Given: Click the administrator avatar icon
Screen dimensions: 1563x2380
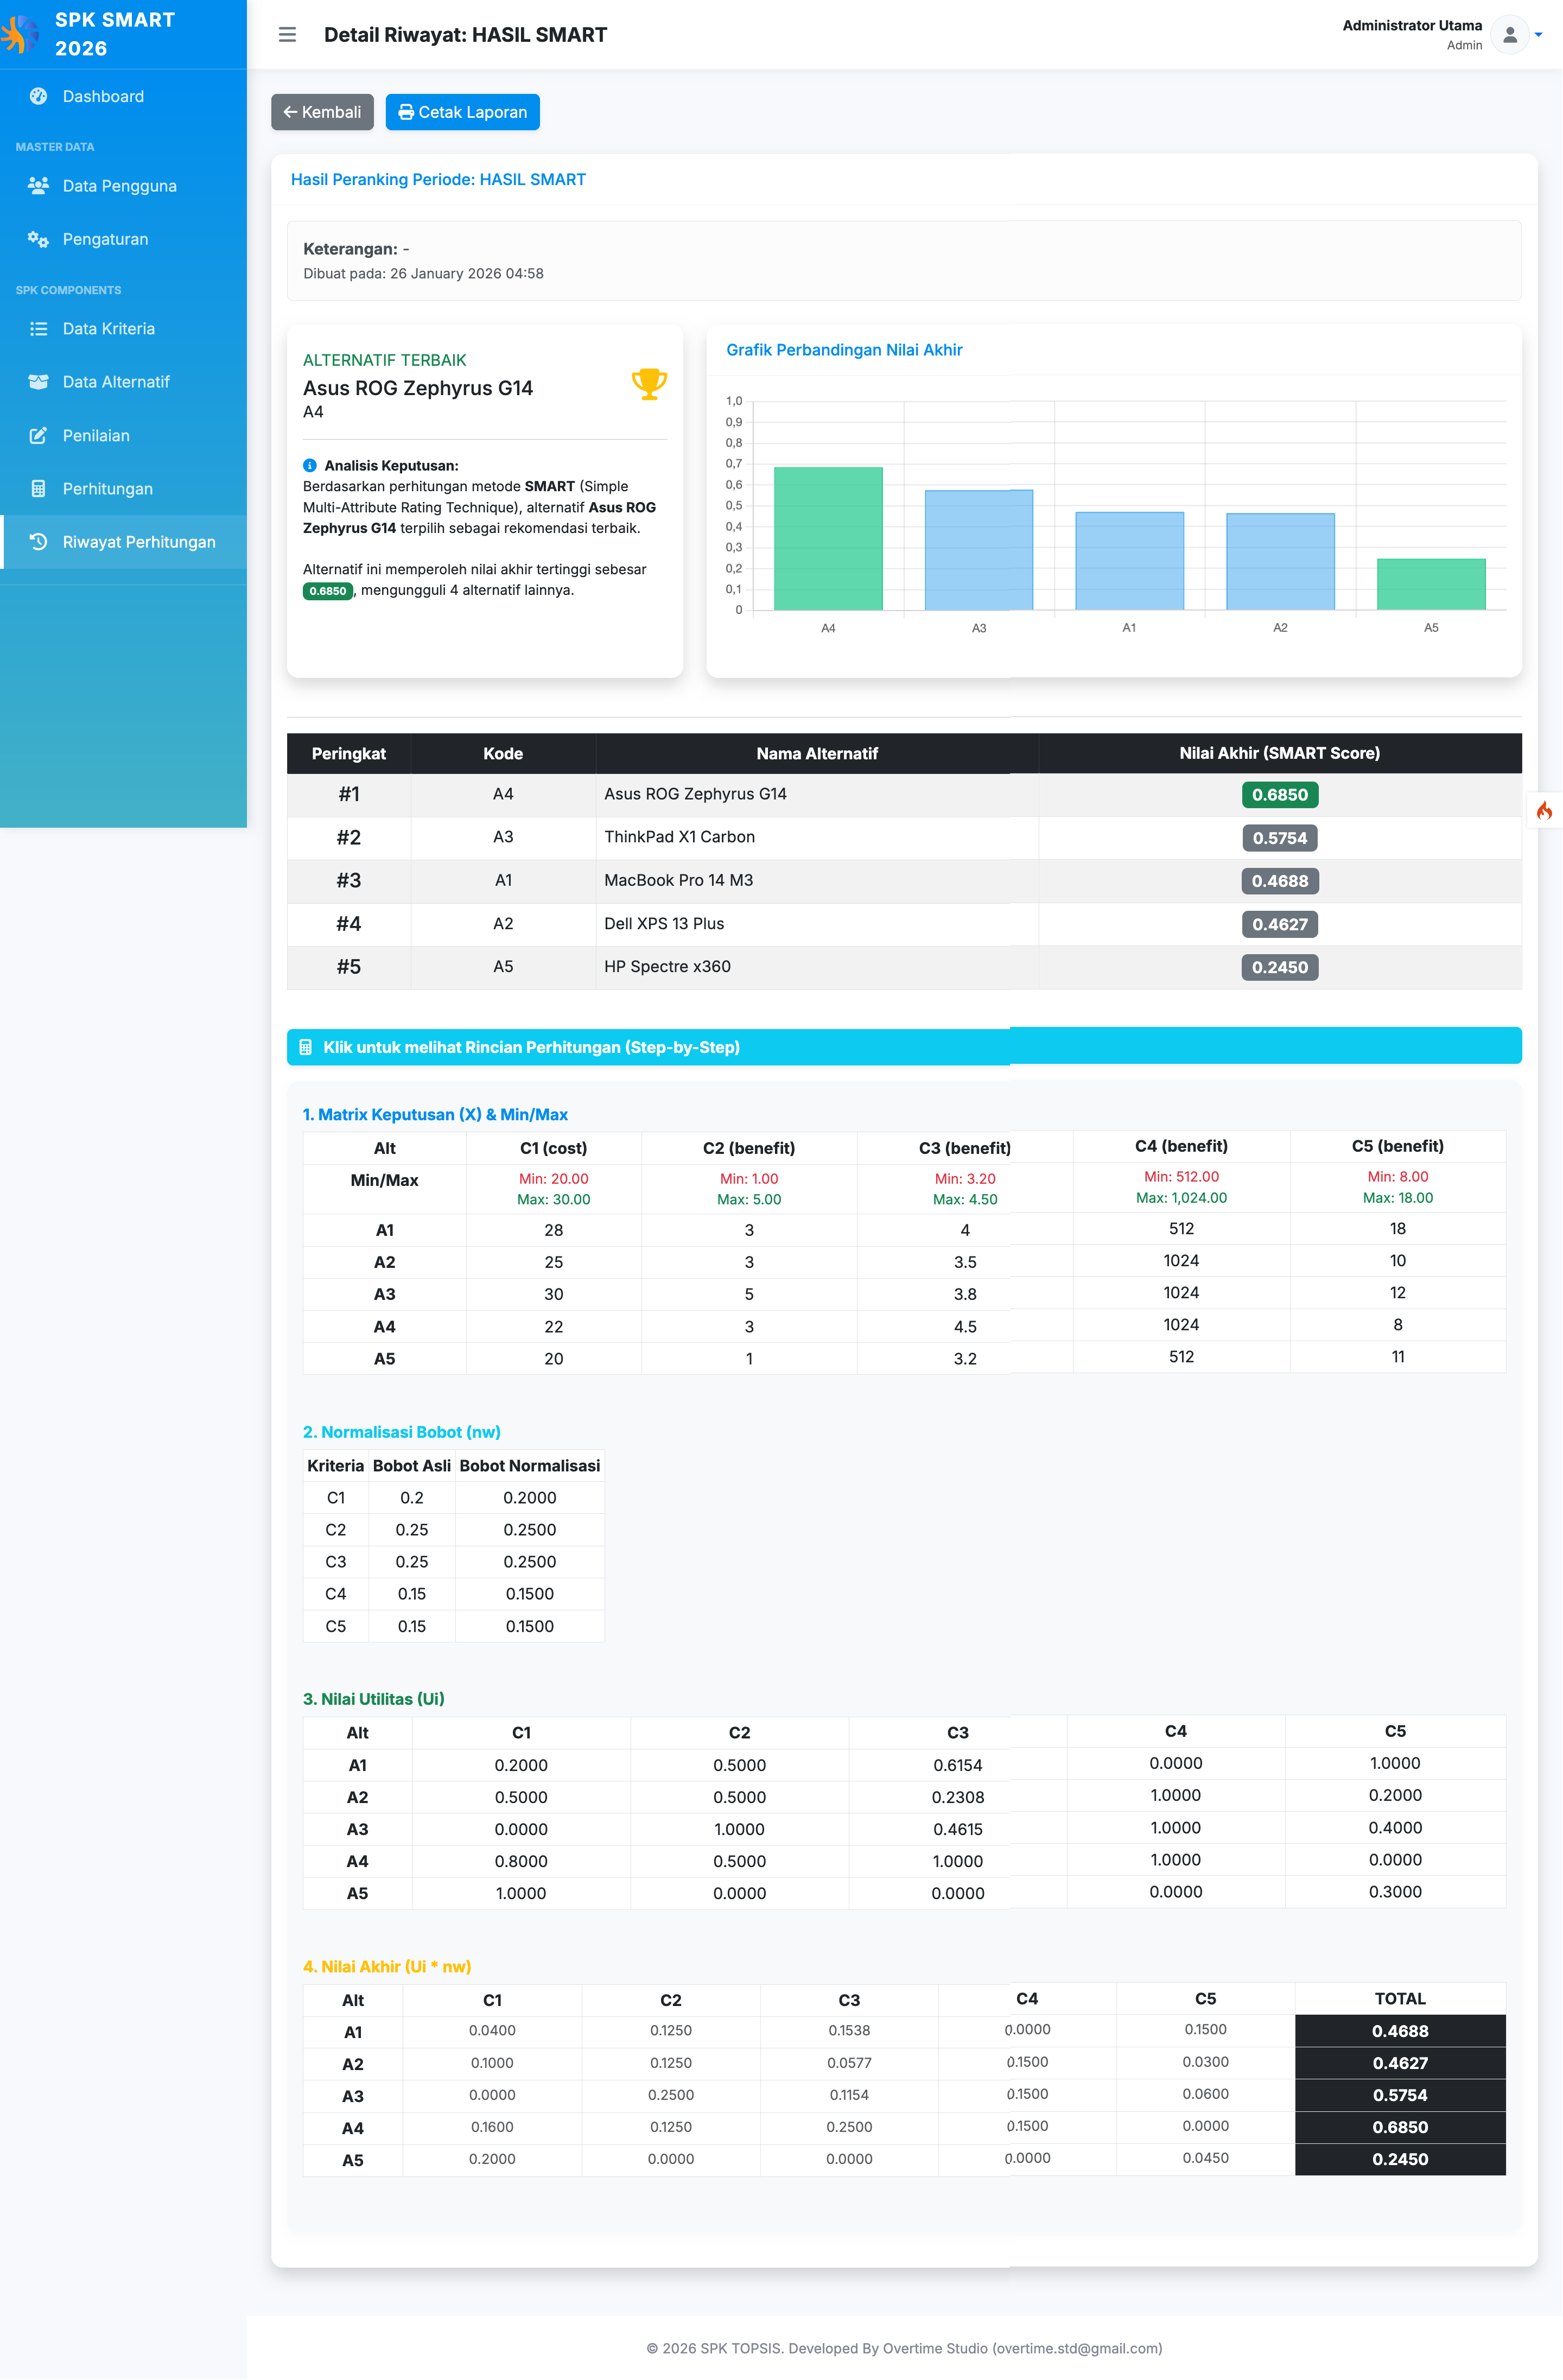Looking at the screenshot, I should (x=1509, y=35).
